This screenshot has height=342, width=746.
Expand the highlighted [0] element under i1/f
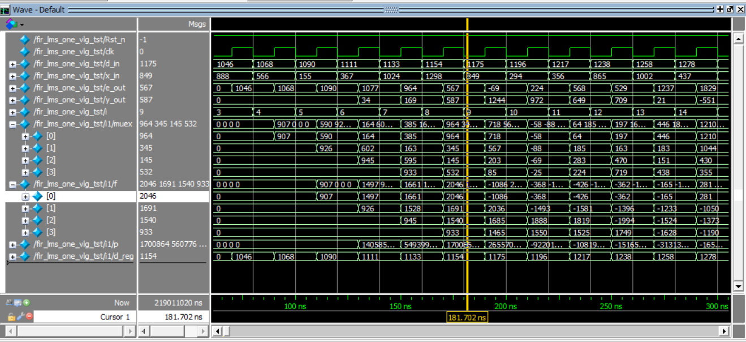click(25, 196)
